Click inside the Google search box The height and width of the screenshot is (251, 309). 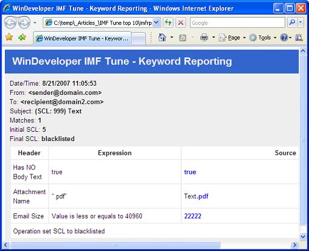click(237, 22)
